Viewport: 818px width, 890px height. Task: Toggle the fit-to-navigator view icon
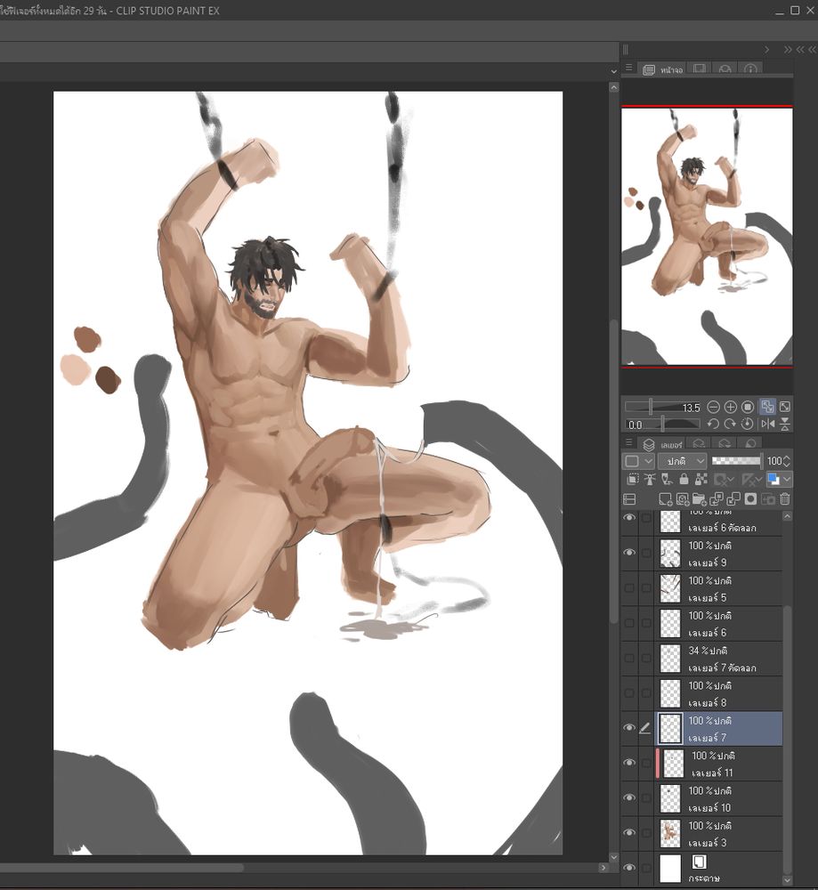click(767, 407)
